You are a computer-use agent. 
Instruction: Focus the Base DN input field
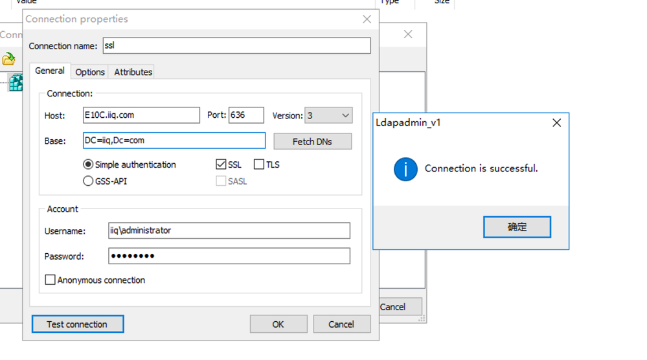174,141
